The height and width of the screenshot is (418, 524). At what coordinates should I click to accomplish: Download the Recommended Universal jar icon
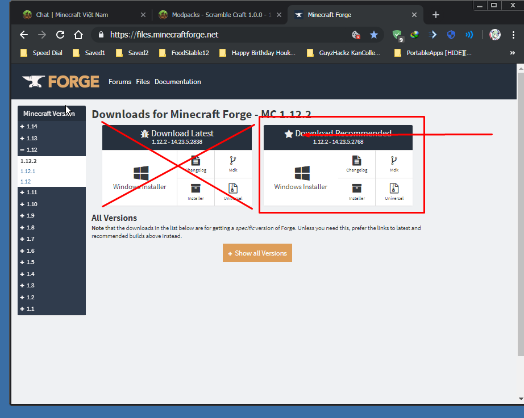tap(394, 189)
